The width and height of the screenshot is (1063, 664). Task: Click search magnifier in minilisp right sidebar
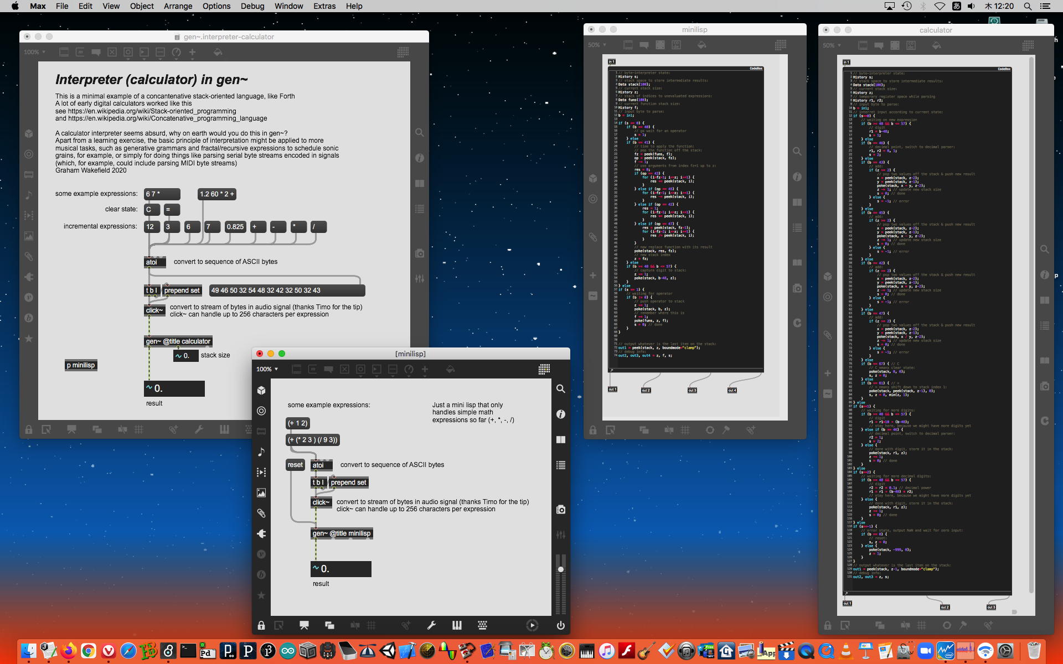click(x=560, y=389)
